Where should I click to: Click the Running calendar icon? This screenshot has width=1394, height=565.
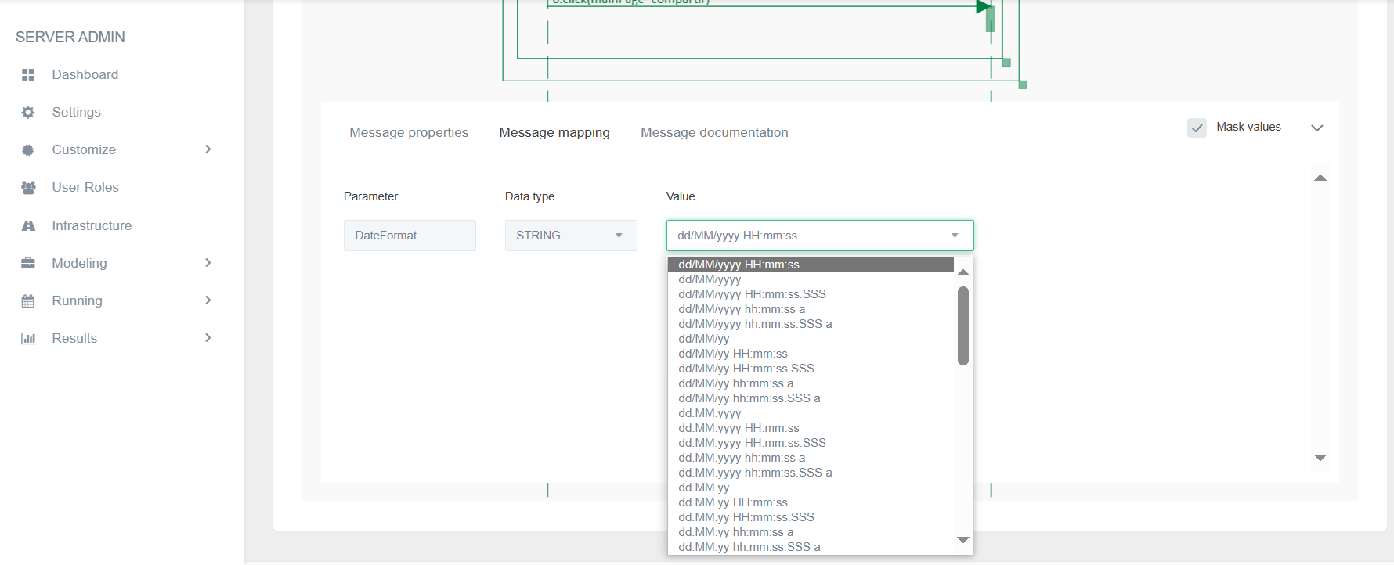28,301
